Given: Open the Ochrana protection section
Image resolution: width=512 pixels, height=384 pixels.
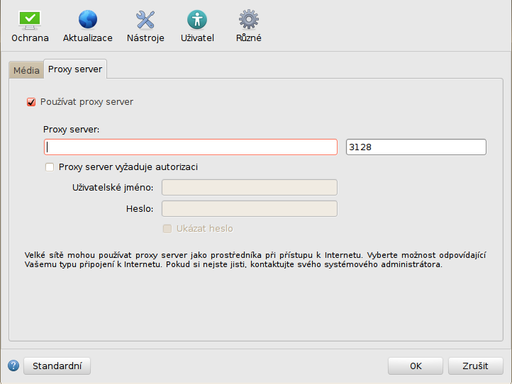Looking at the screenshot, I should 30,27.
